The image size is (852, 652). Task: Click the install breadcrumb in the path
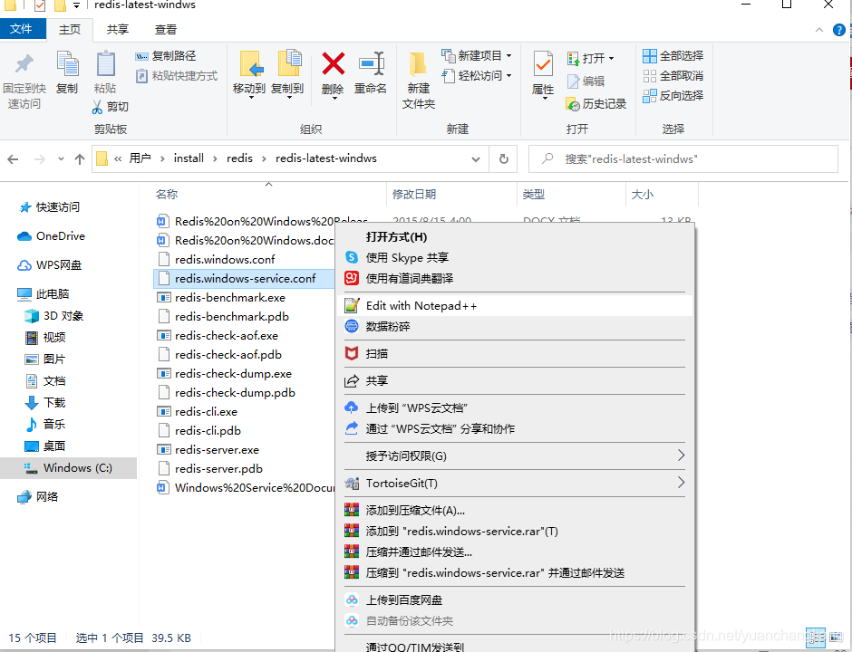coord(189,158)
